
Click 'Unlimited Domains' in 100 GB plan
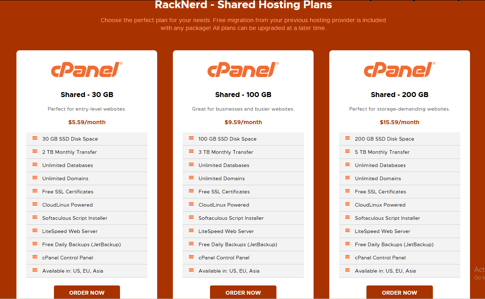[222, 178]
